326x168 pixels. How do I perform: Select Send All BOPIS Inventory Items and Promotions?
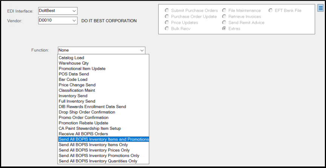click(104, 139)
